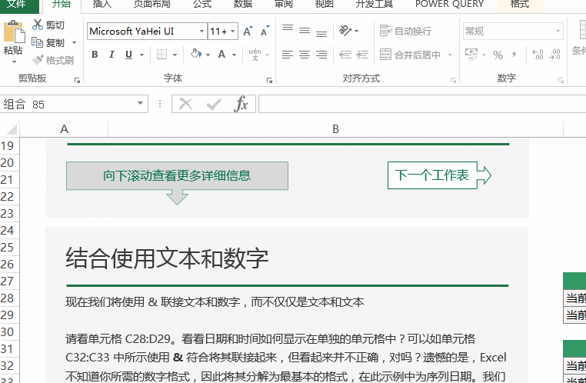
Task: Increase decimal places
Action: pos(538,55)
